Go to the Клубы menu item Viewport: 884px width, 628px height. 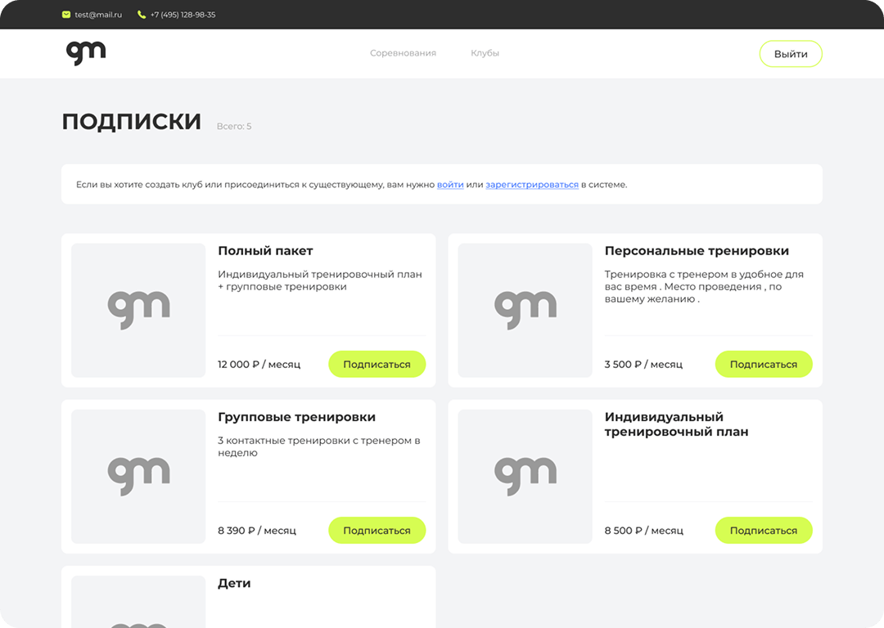coord(485,53)
